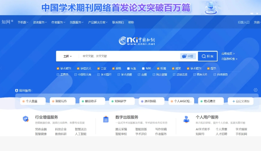Uncheck the 标准 checkbox

(158, 68)
